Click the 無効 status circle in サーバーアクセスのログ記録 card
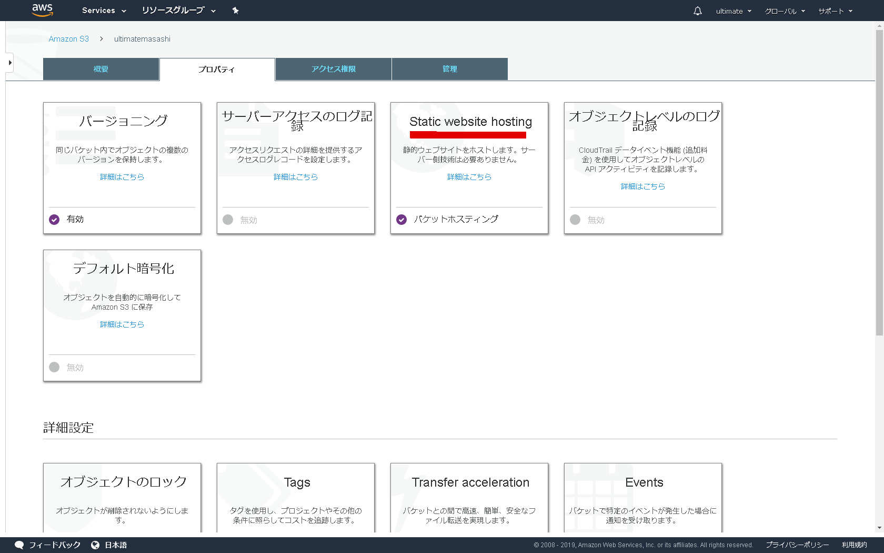This screenshot has height=553, width=884. point(228,220)
